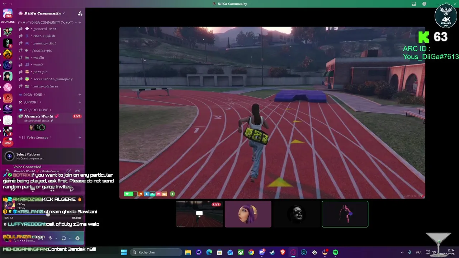Open server with 283 notification badge

(8, 13)
